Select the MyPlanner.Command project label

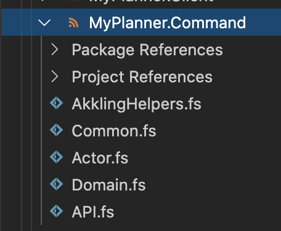[x=167, y=23]
